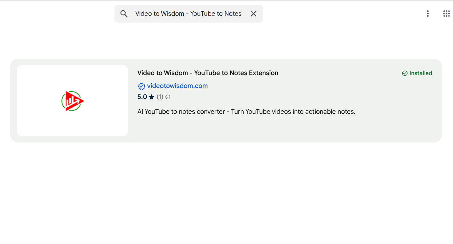Clear the search box with X
This screenshot has width=453, height=244.
254,14
